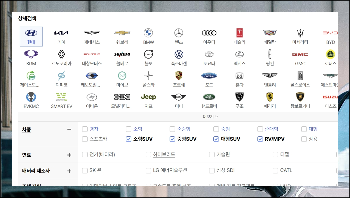Pick the Ferrari (페라리) brand icon
Screen dimensions: 350x198
pos(270,97)
